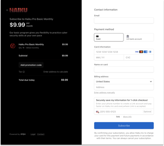
Task: Select the Card payment method
Action: [109, 37]
